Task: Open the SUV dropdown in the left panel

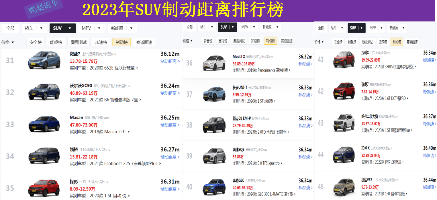Action: (62, 28)
